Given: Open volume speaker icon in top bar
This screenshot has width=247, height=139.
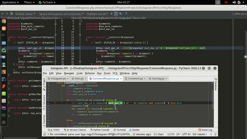Looking at the screenshot, I should (x=234, y=2).
